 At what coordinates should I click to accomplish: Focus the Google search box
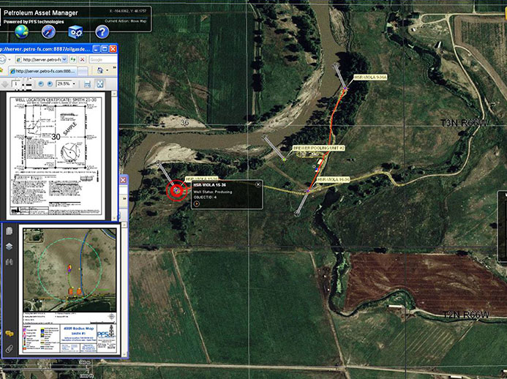coord(103,59)
